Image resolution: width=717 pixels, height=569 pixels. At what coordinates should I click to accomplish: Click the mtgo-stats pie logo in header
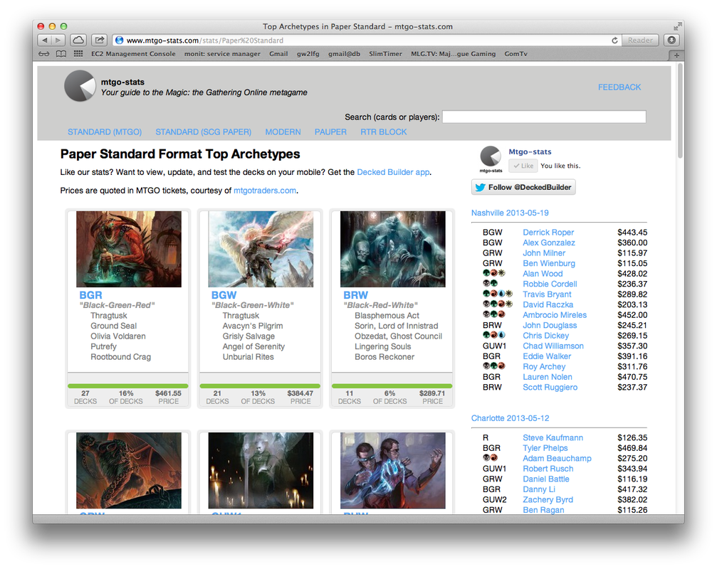coord(80,87)
